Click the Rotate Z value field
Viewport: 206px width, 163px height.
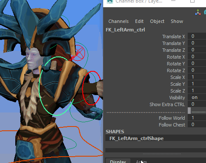point(197,70)
